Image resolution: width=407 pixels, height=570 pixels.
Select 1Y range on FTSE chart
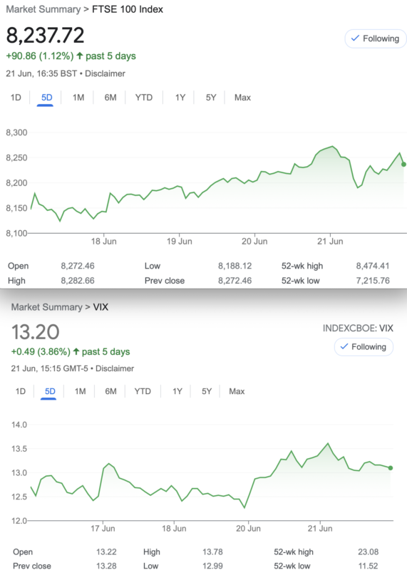(180, 98)
